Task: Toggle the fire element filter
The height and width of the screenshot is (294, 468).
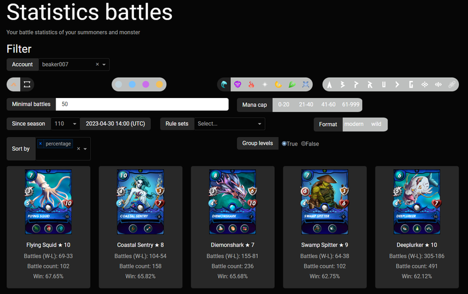Action: [251, 85]
